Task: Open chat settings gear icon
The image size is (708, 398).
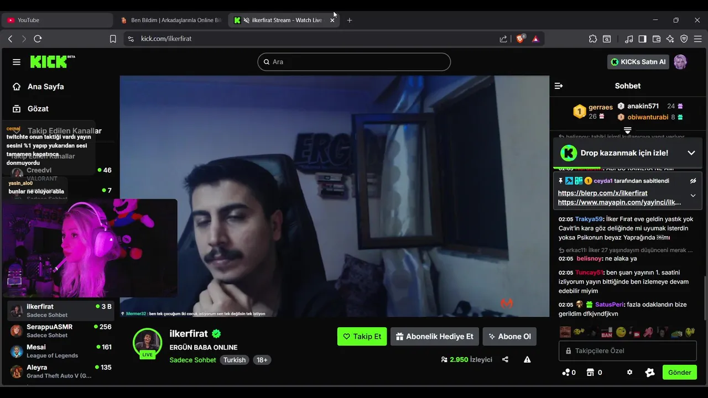Action: coord(629,373)
